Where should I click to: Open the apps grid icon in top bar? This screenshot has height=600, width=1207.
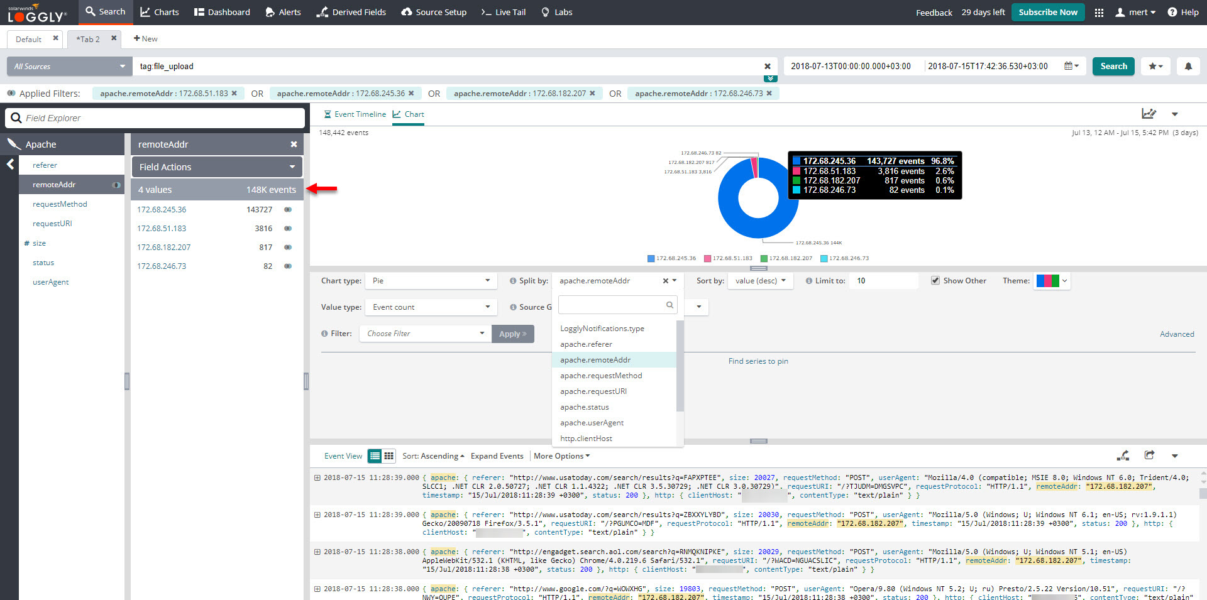(1099, 13)
